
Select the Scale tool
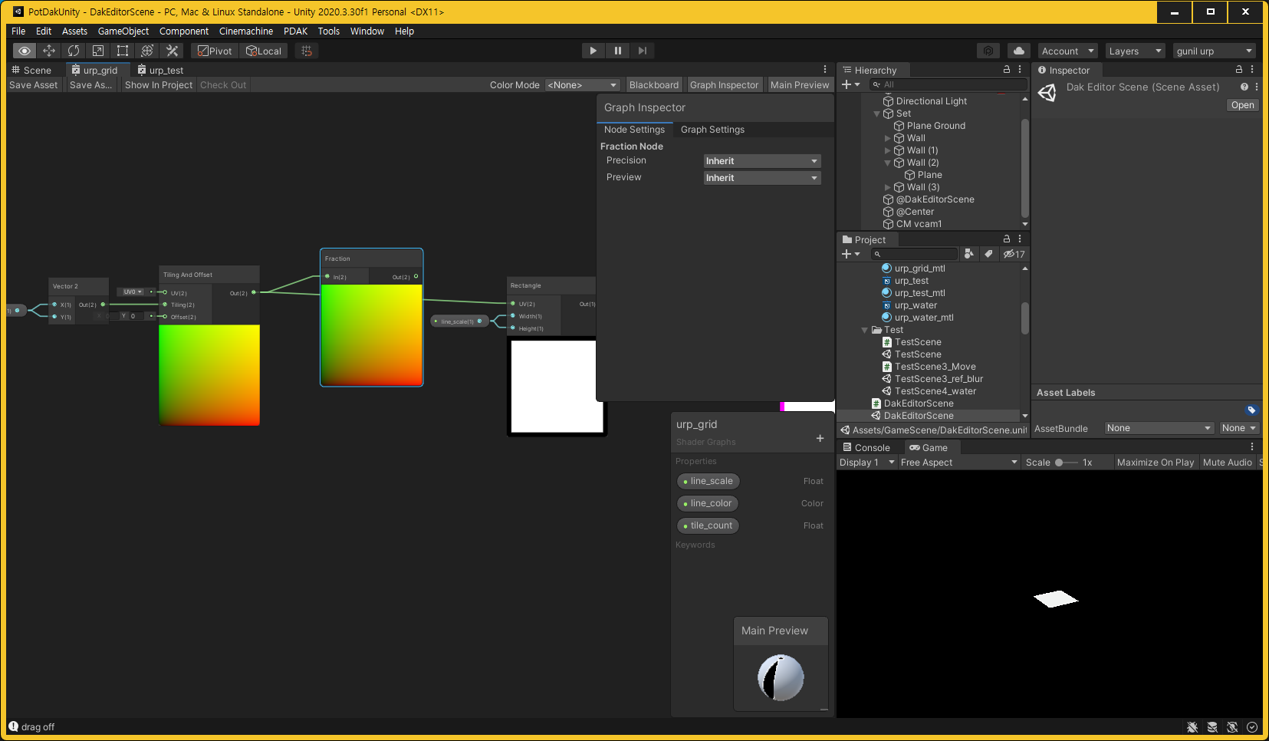tap(98, 51)
